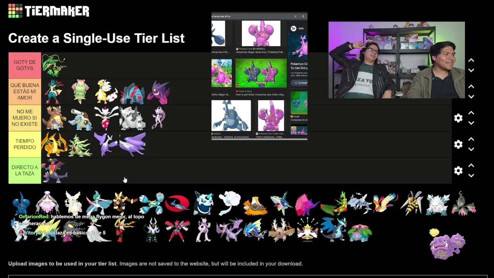
Task: Pick Mega Steelix from the unranked pool
Action: click(x=359, y=203)
